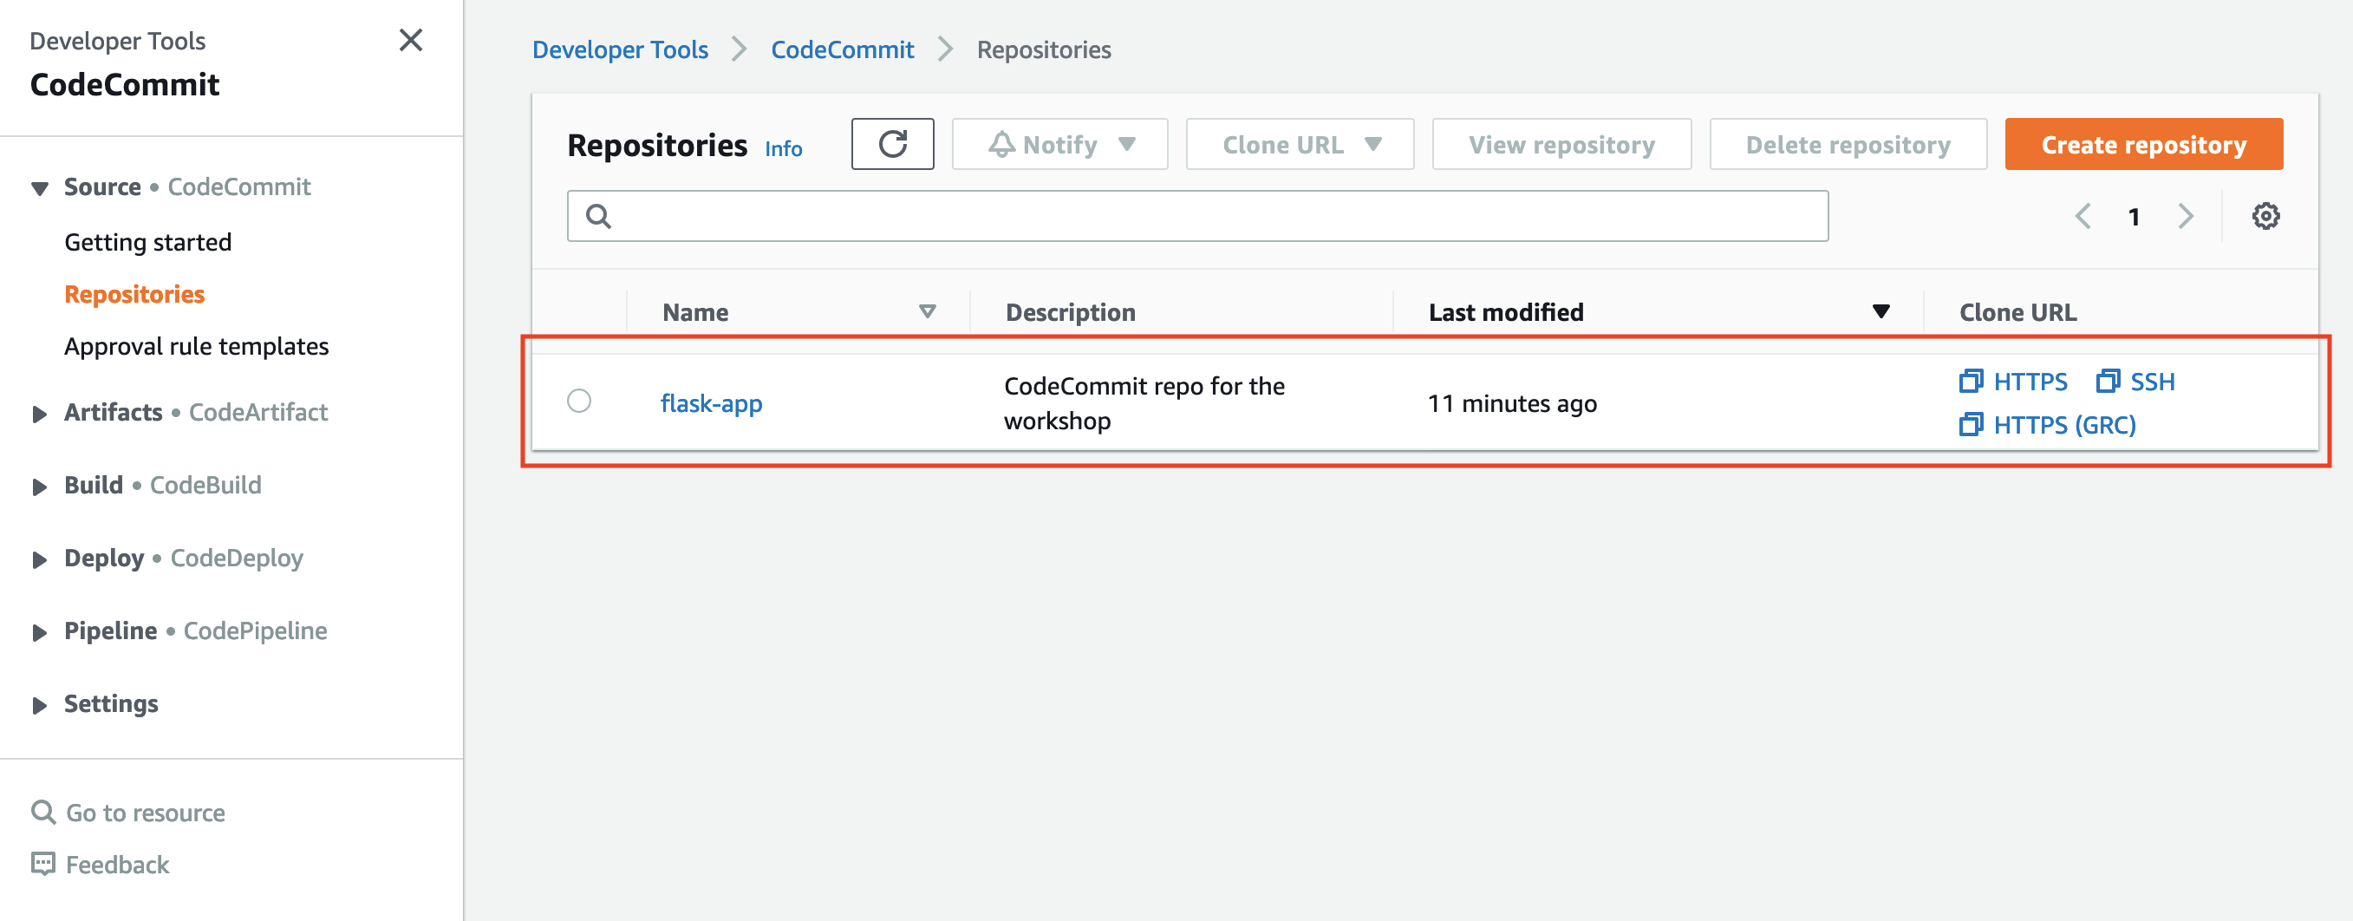Click Developer Tools breadcrumb link
This screenshot has width=2353, height=921.
click(x=620, y=49)
